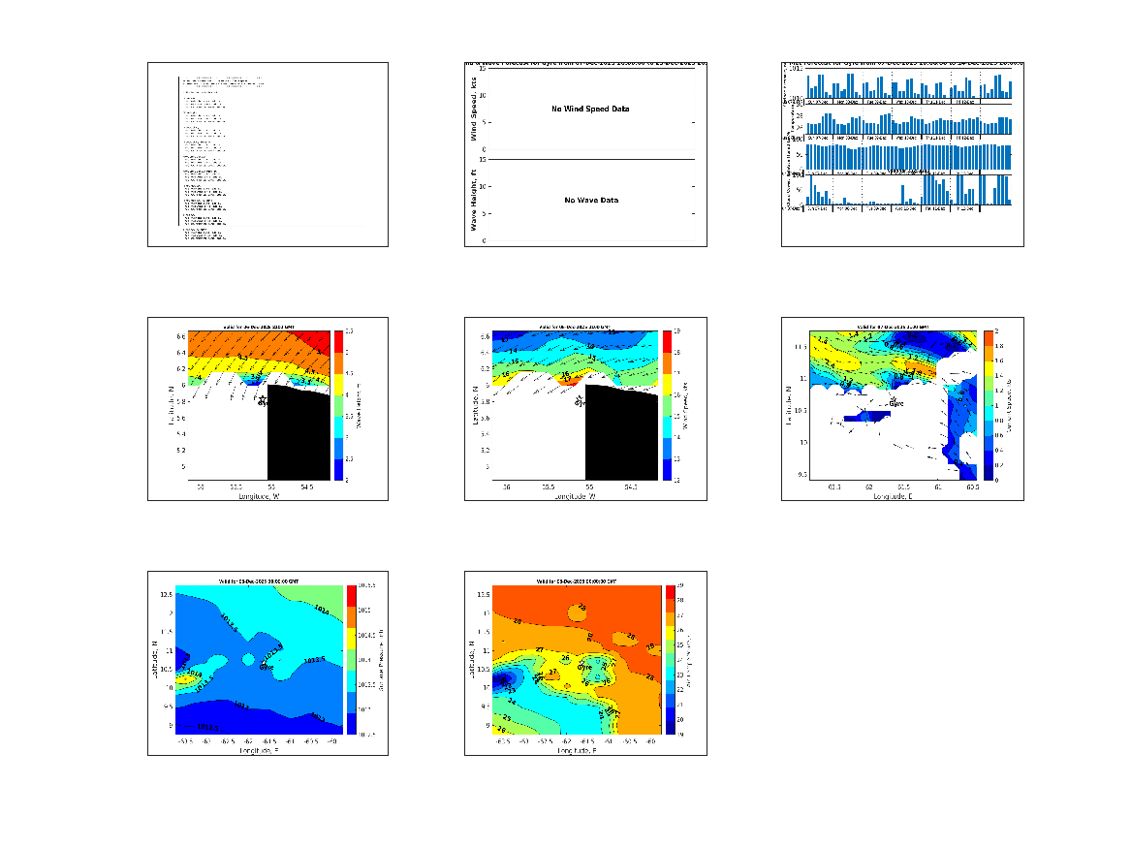The height and width of the screenshot is (848, 1131).
Task: Click the Gyre label on temperature map
Action: coord(584,668)
